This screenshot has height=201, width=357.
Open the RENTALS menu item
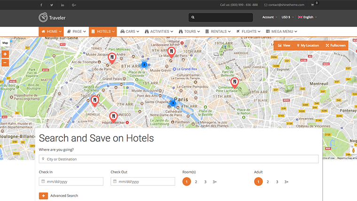click(218, 31)
